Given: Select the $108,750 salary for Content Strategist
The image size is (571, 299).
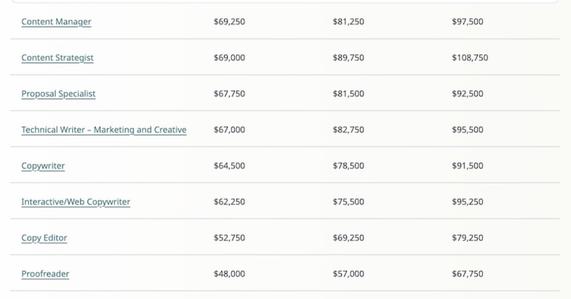Looking at the screenshot, I should [x=470, y=58].
